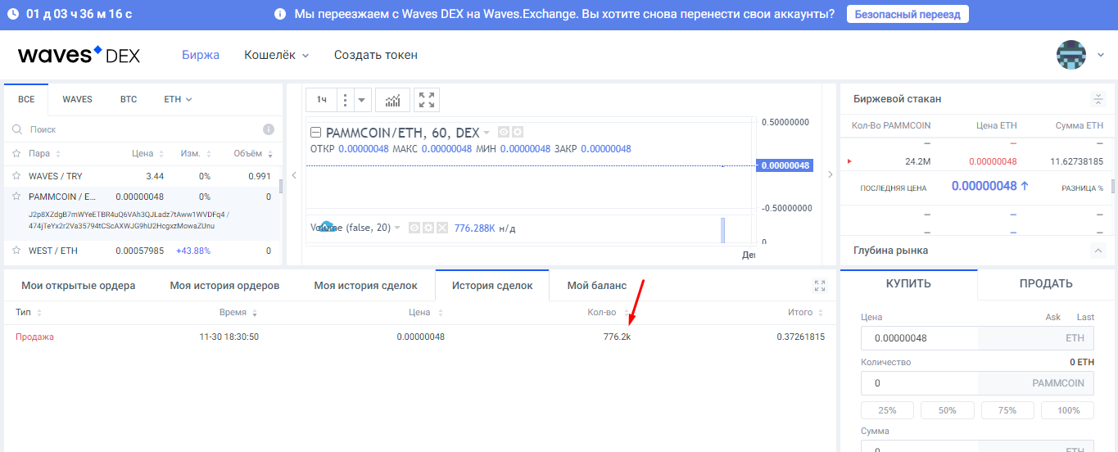The height and width of the screenshot is (452, 1118).
Task: Open chart style three-dots icon
Action: pos(345,100)
